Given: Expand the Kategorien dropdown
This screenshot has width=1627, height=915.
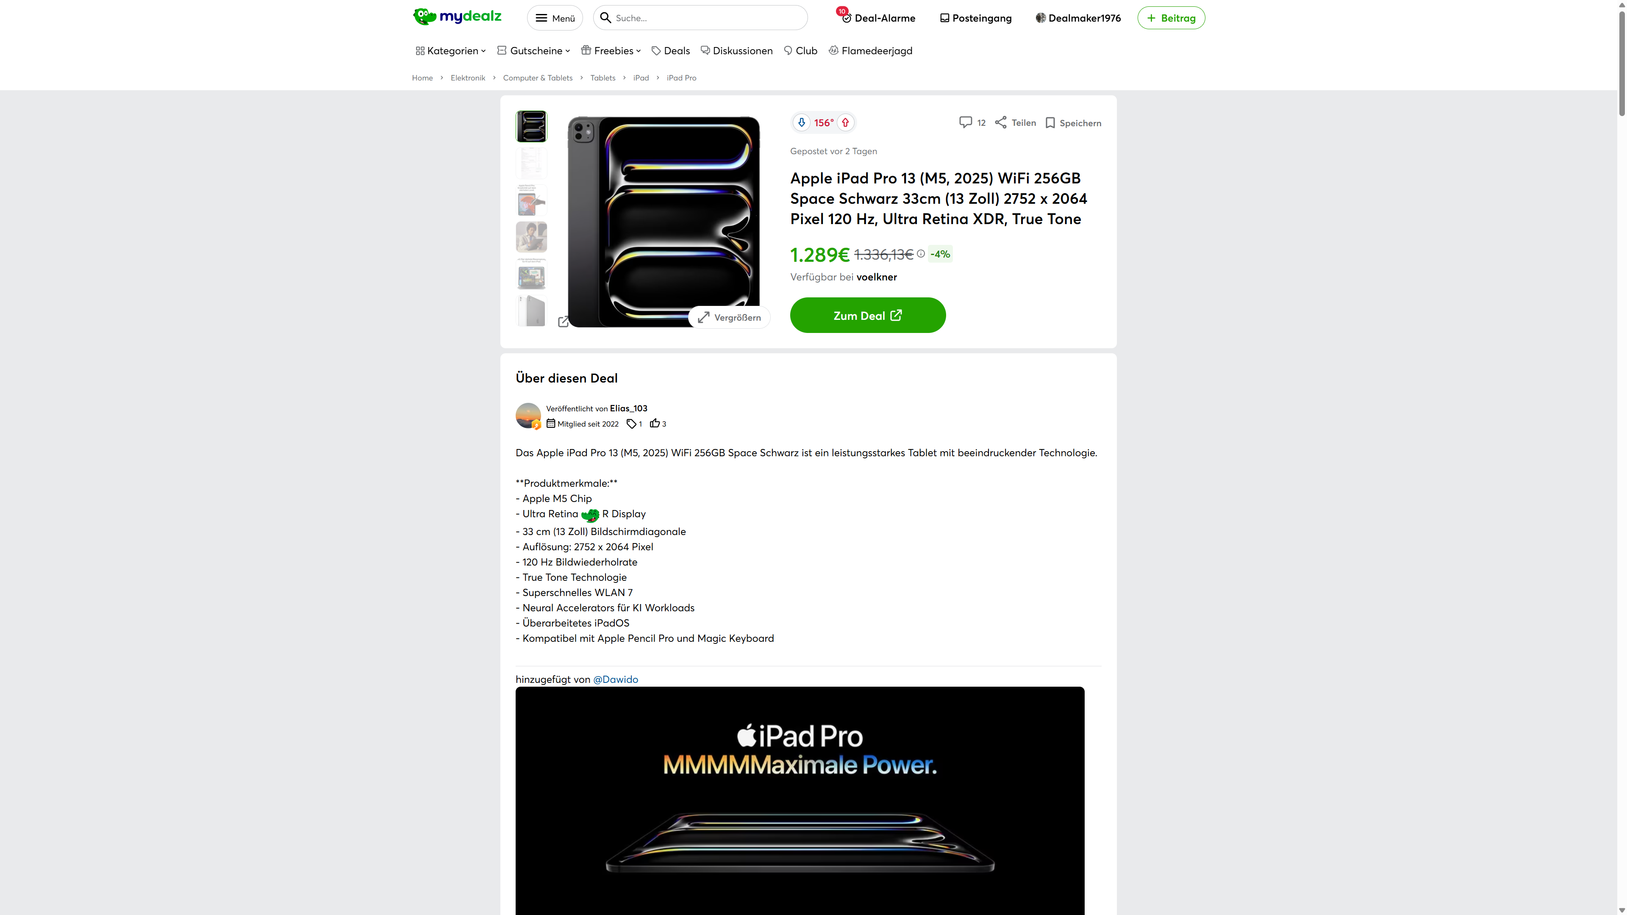Looking at the screenshot, I should [x=451, y=50].
